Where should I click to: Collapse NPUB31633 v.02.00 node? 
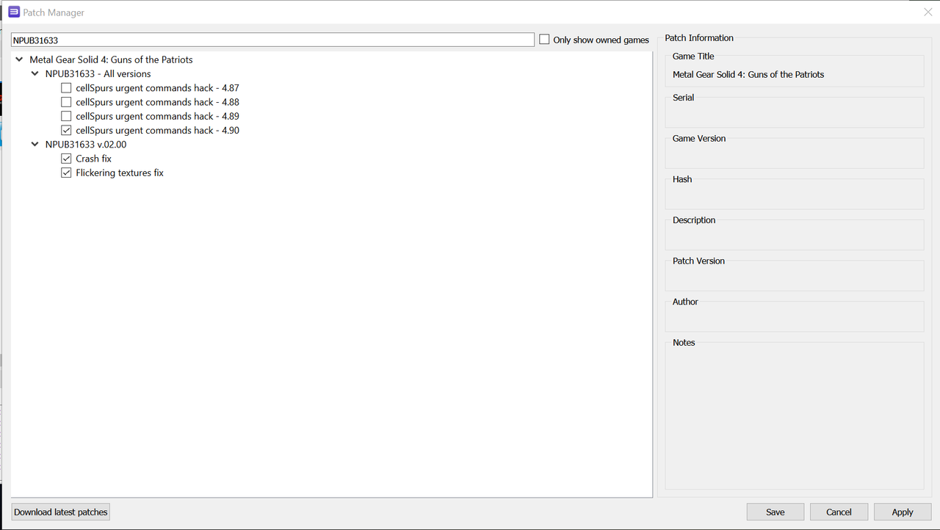35,145
